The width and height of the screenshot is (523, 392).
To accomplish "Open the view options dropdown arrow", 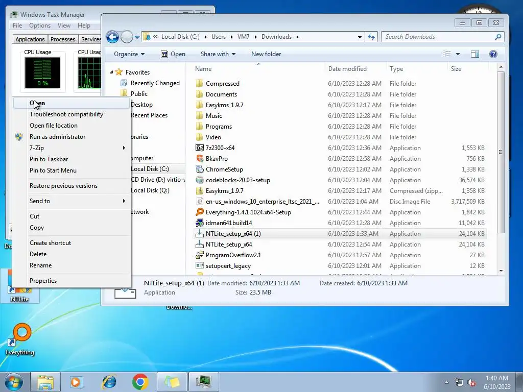I will pos(458,54).
